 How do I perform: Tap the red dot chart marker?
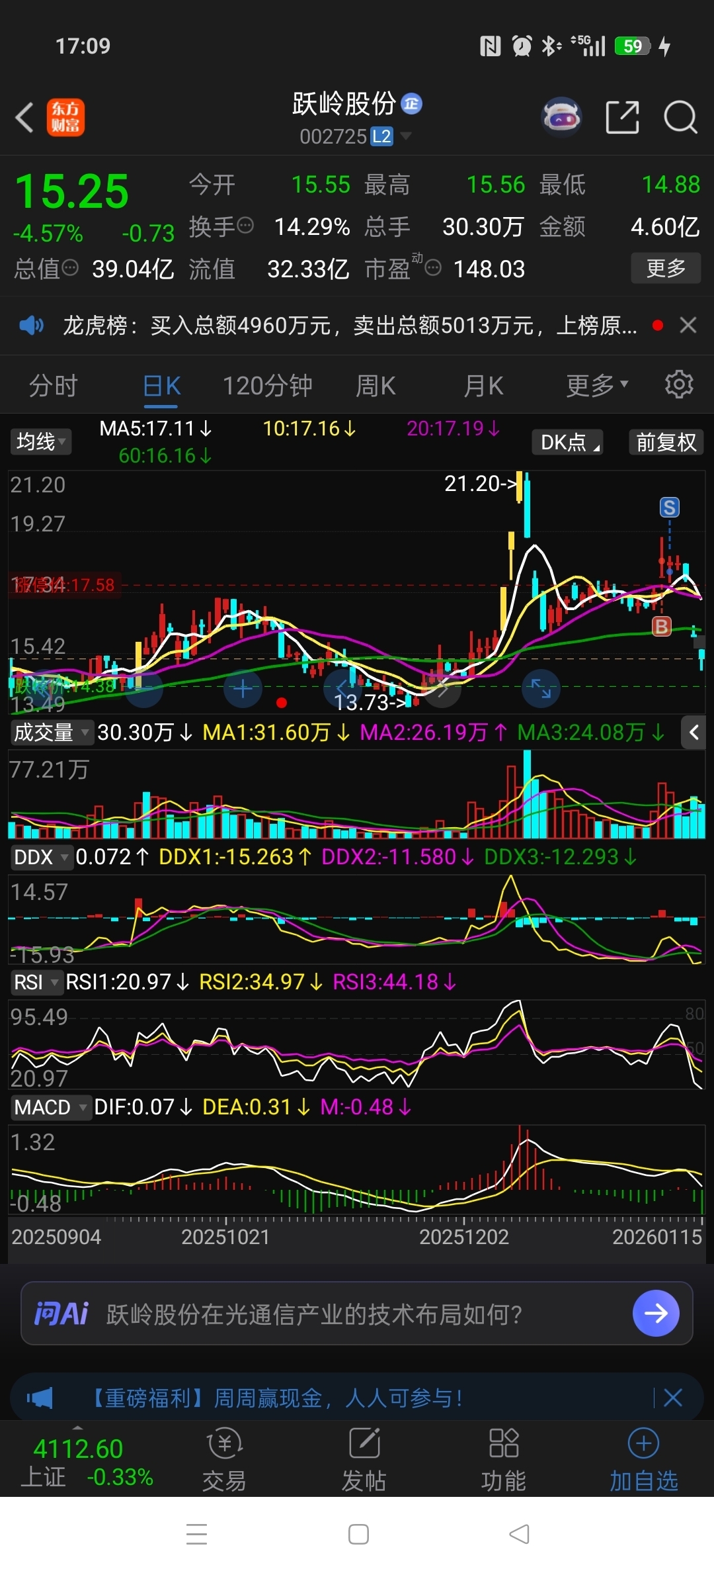[282, 703]
